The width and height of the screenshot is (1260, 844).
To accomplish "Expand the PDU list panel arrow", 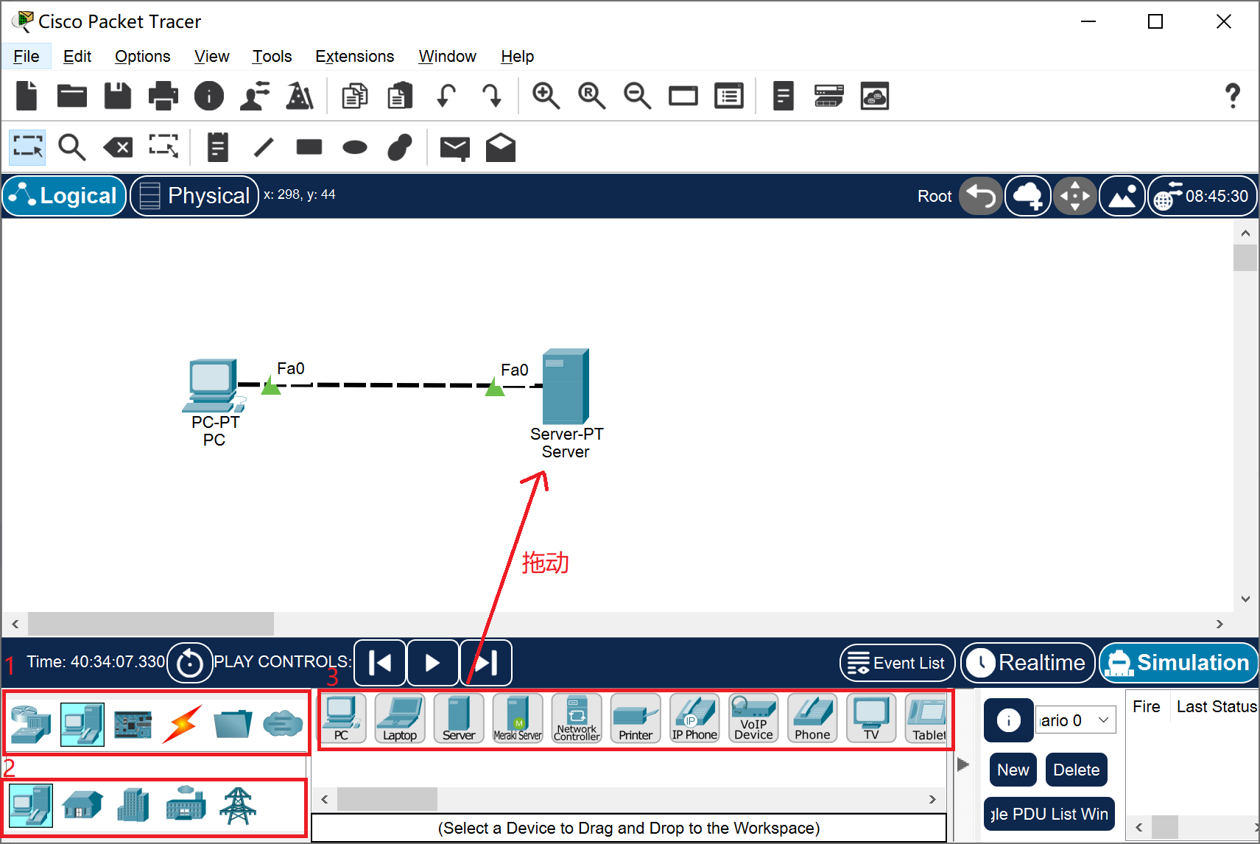I will pyautogui.click(x=962, y=764).
